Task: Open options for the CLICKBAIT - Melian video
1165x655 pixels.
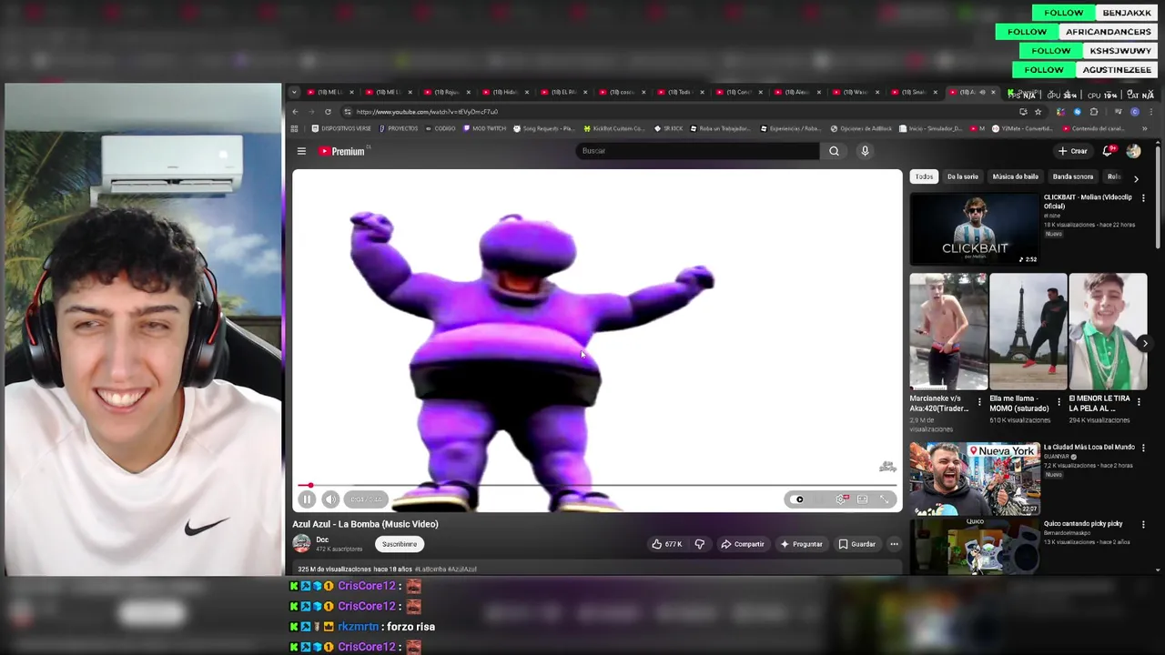Action: pyautogui.click(x=1143, y=198)
